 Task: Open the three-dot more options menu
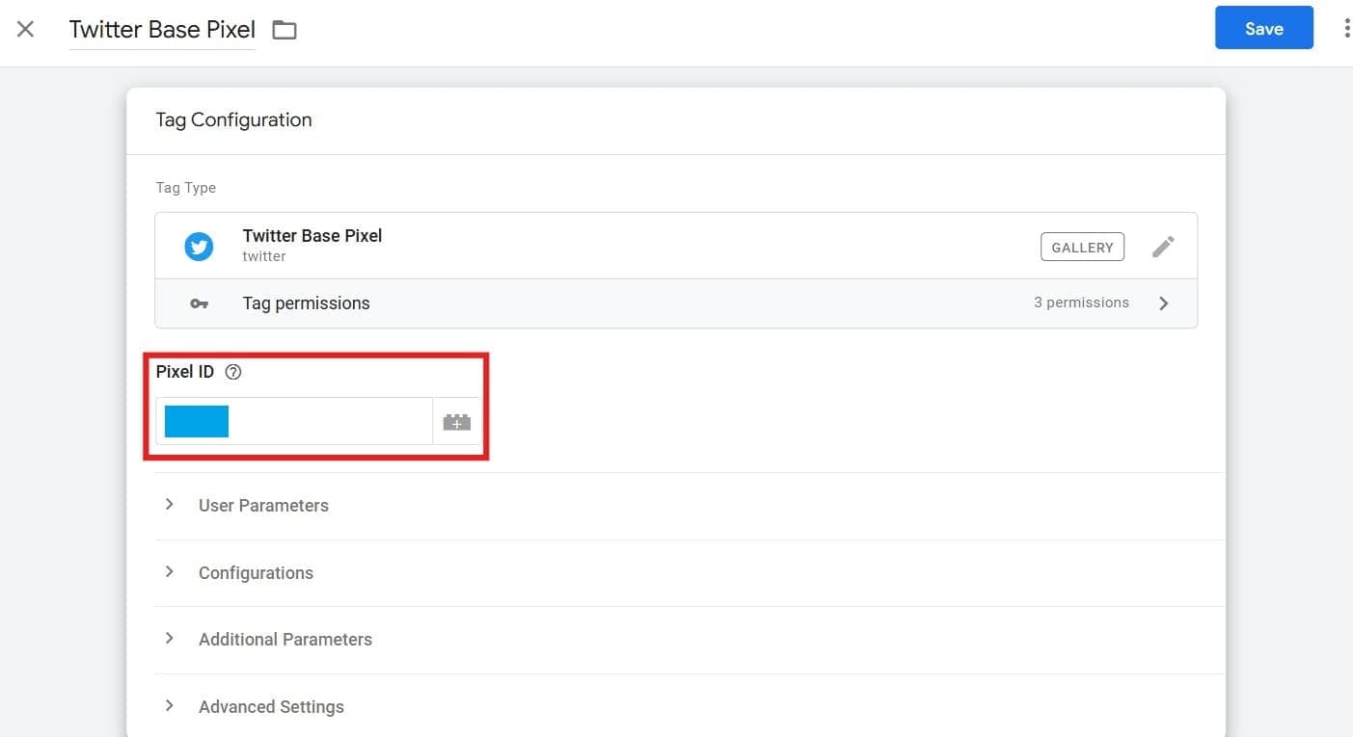(x=1346, y=29)
